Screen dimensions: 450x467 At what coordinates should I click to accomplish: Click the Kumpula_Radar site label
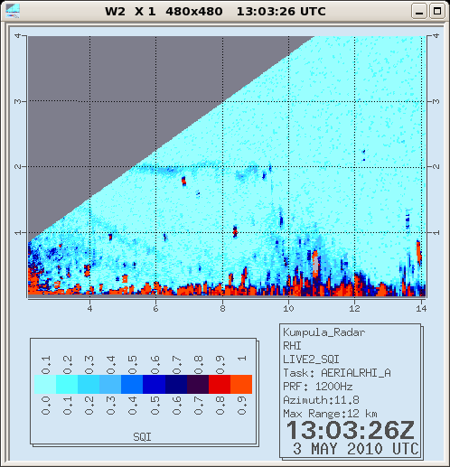(324, 332)
